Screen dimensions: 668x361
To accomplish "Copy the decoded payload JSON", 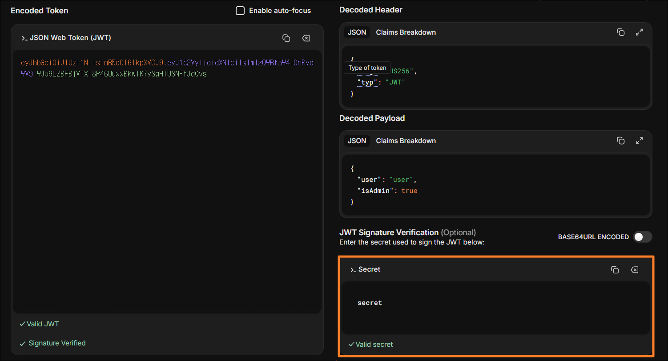I will [x=620, y=140].
